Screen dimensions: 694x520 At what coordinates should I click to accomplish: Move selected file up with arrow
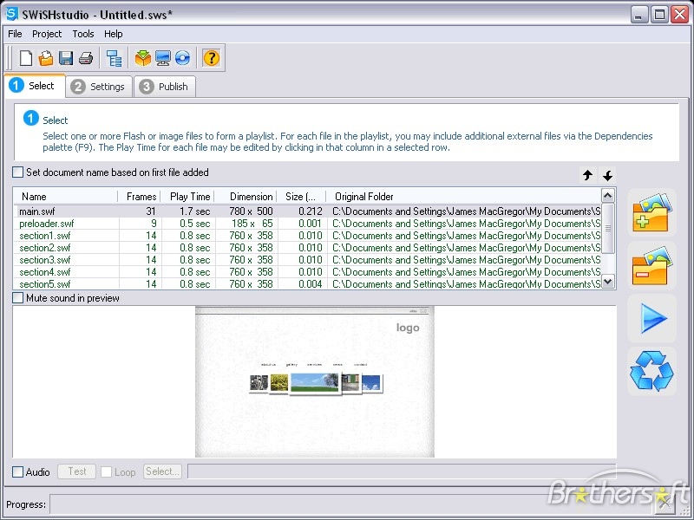(x=588, y=175)
